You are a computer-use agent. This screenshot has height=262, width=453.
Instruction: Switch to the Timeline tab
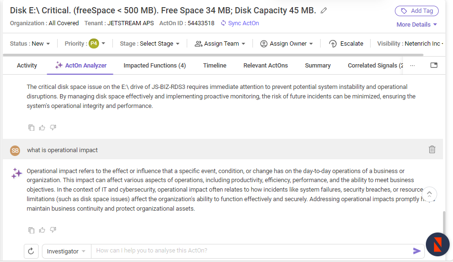pyautogui.click(x=215, y=66)
